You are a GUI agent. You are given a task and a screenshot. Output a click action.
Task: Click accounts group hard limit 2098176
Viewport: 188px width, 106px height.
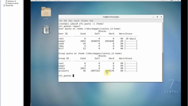tap(110, 71)
